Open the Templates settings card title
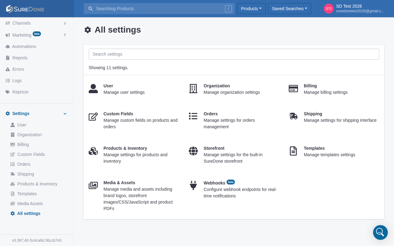 pos(314,148)
